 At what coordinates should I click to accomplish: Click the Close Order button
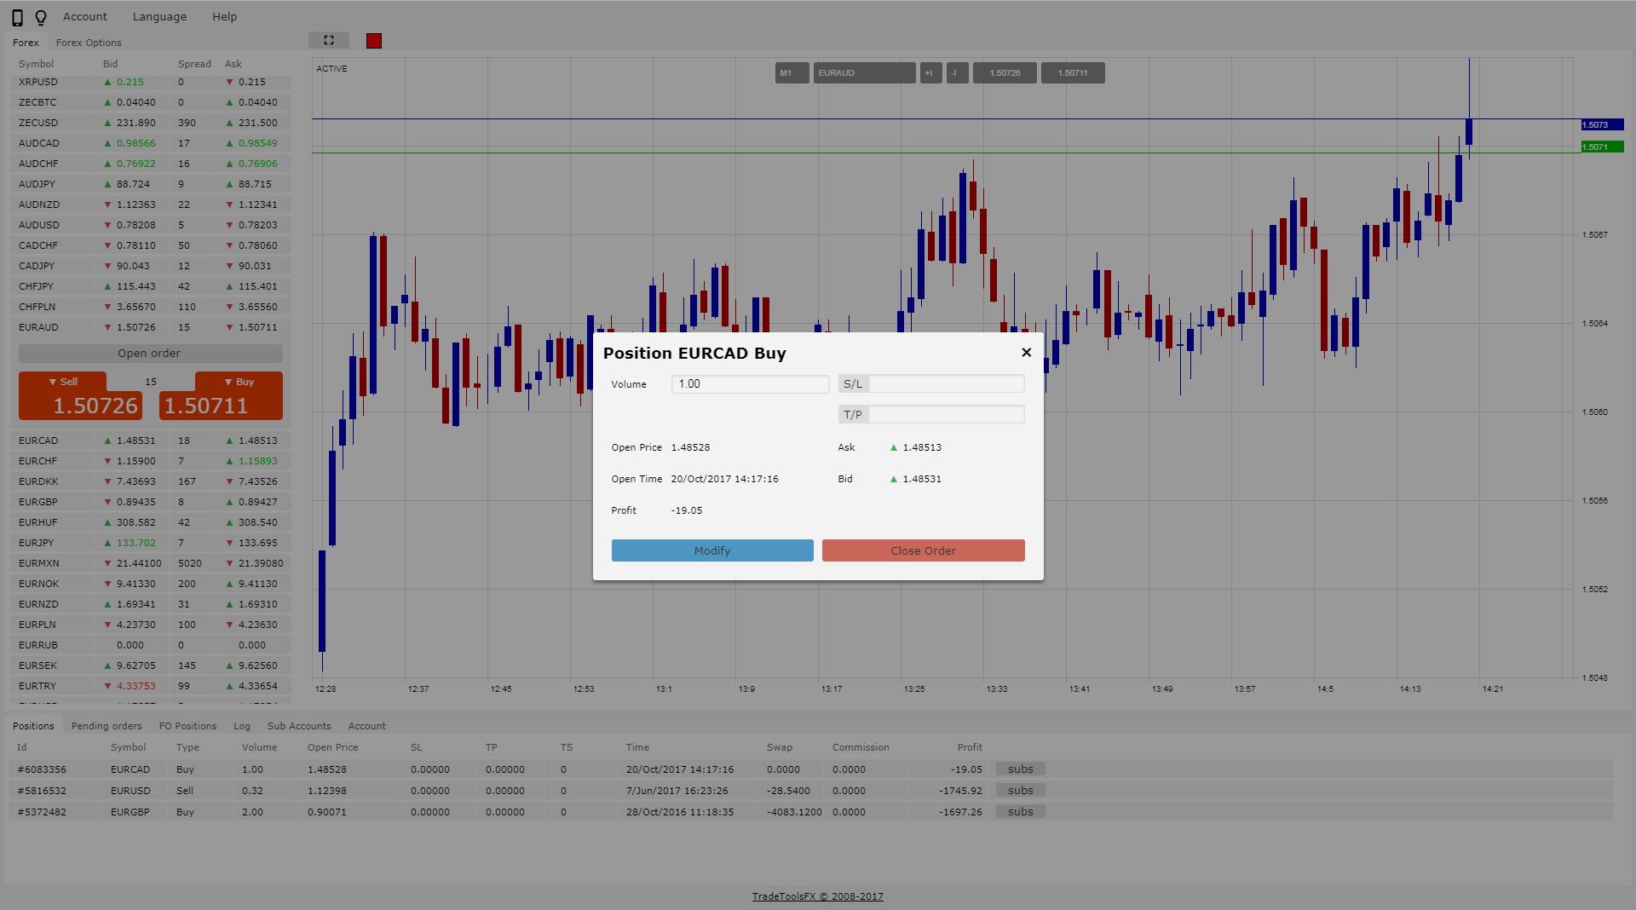click(x=923, y=550)
